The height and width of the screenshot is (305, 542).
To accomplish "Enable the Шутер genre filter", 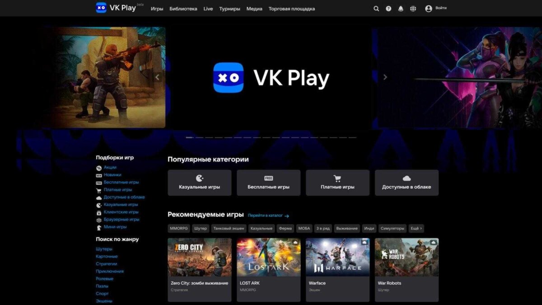I will pos(201,228).
